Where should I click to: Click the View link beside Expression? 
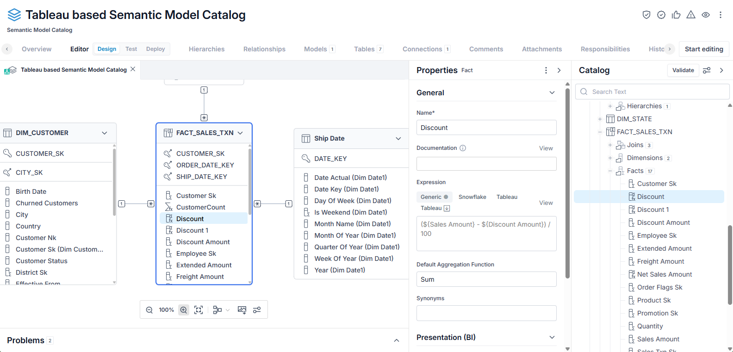546,203
